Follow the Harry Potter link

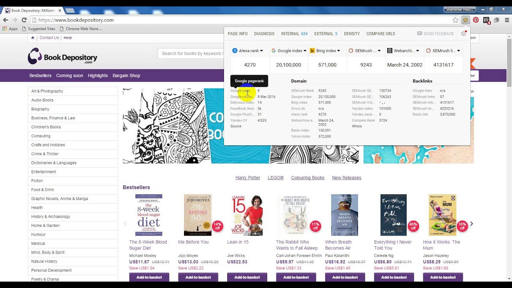[248, 178]
